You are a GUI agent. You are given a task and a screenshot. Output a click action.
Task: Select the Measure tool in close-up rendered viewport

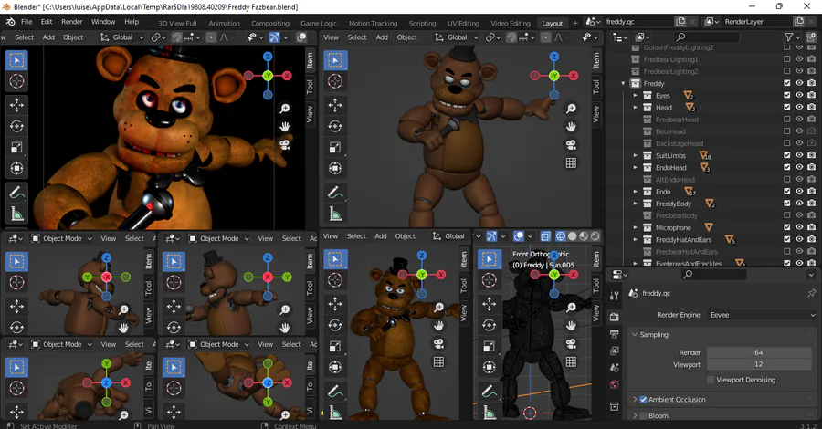[x=16, y=214]
